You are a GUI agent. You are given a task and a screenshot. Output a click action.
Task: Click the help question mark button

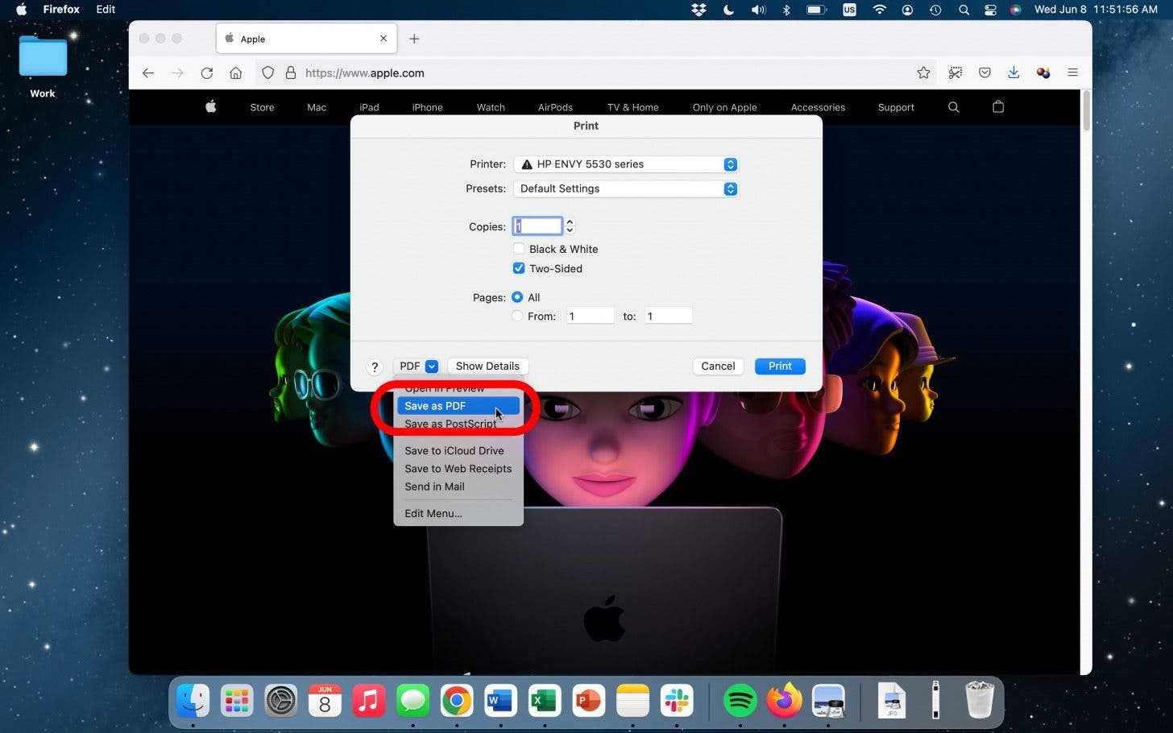pos(374,367)
